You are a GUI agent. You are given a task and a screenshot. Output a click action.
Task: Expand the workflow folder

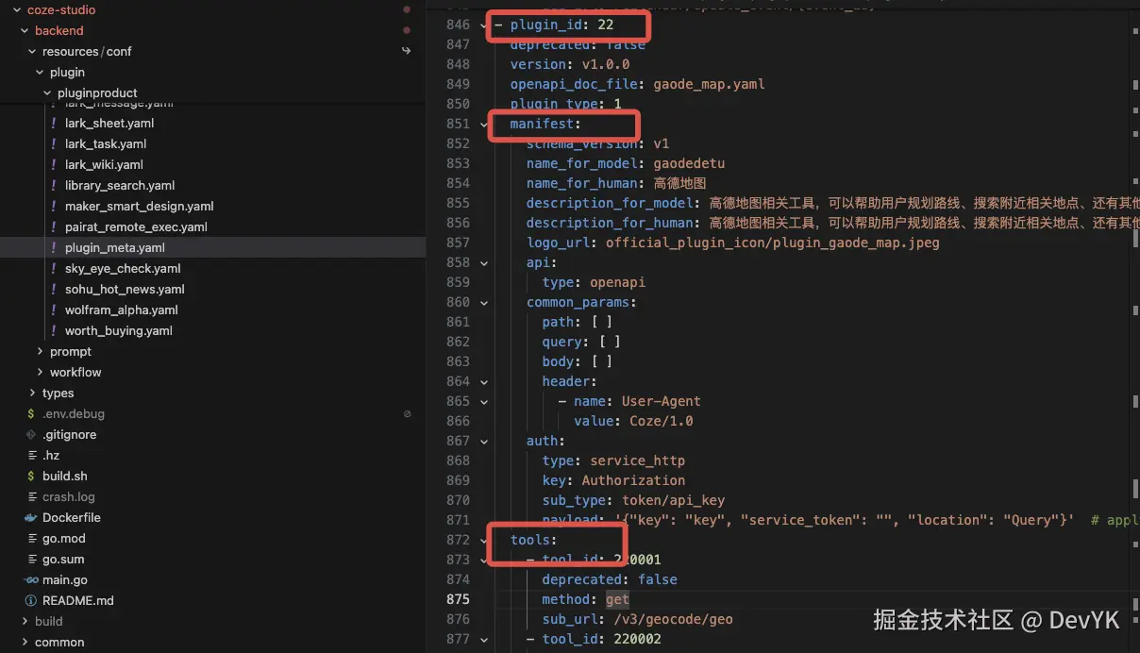pos(40,373)
